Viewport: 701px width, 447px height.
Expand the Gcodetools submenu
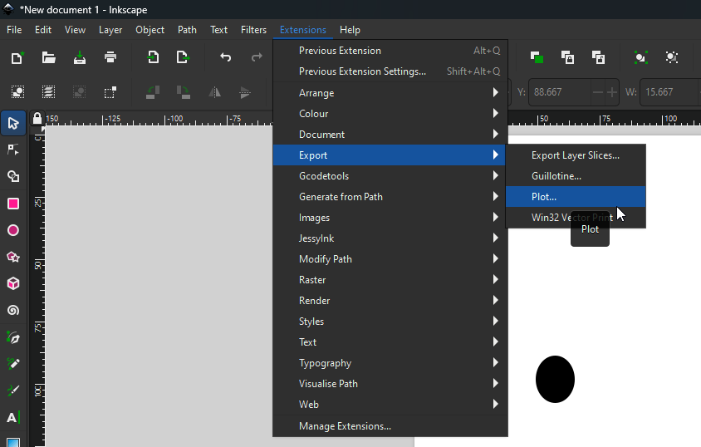pyautogui.click(x=390, y=175)
